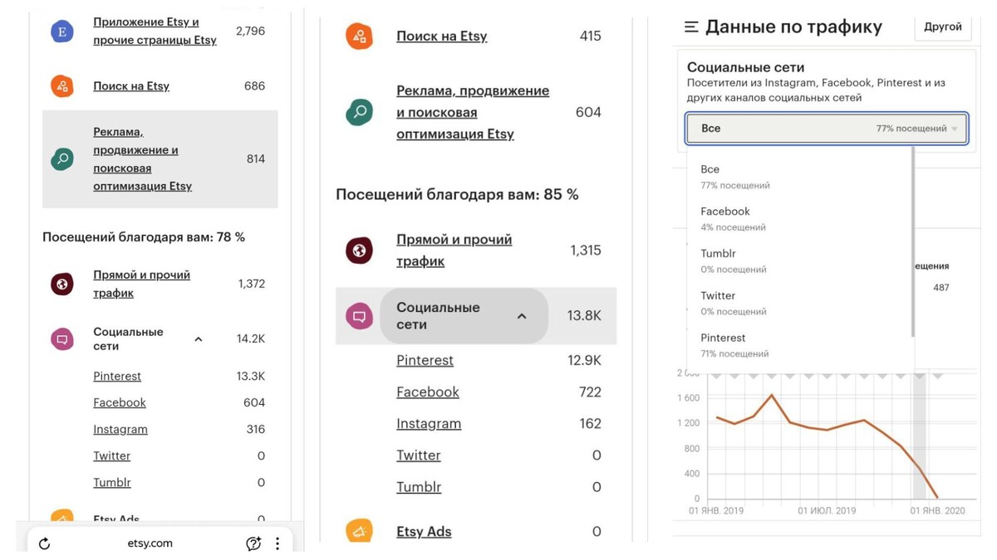Screen dimensions: 997x560
Task: Click the etsy.com address bar
Action: coord(150,543)
